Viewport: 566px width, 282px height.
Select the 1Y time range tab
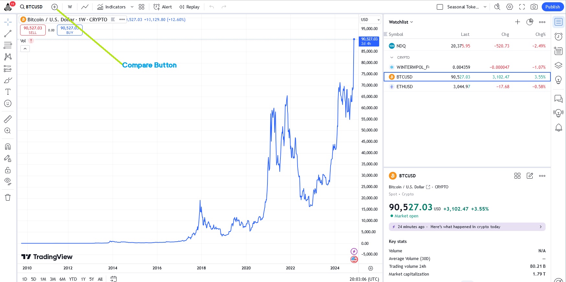click(83, 279)
